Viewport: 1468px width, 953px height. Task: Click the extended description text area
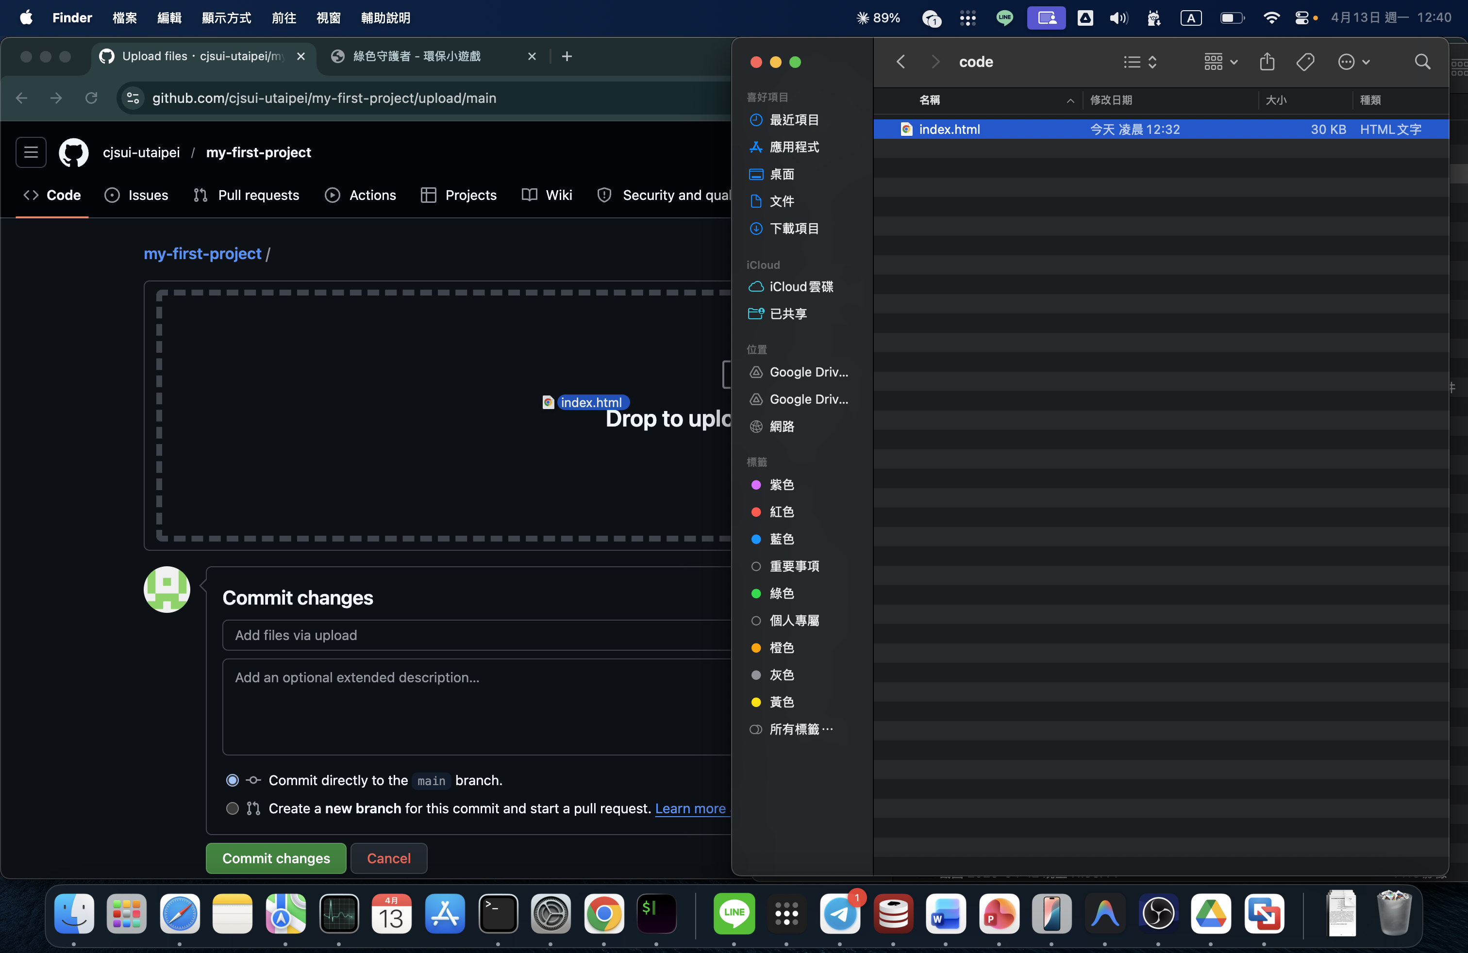(x=476, y=707)
